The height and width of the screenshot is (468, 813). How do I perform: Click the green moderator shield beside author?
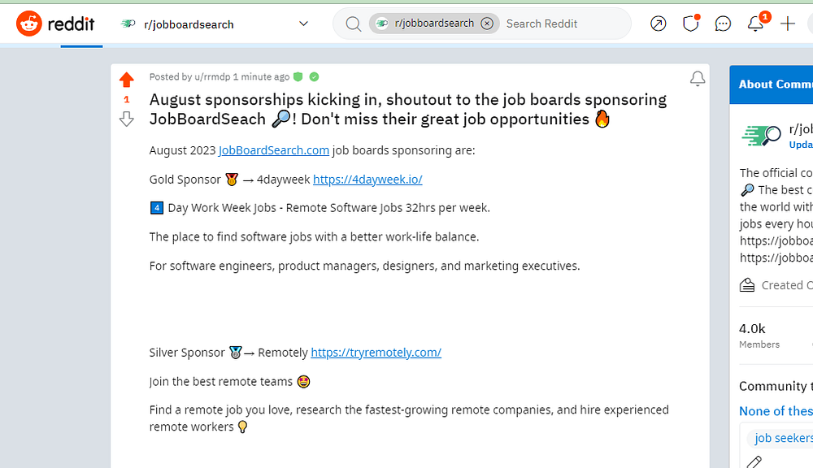click(298, 77)
